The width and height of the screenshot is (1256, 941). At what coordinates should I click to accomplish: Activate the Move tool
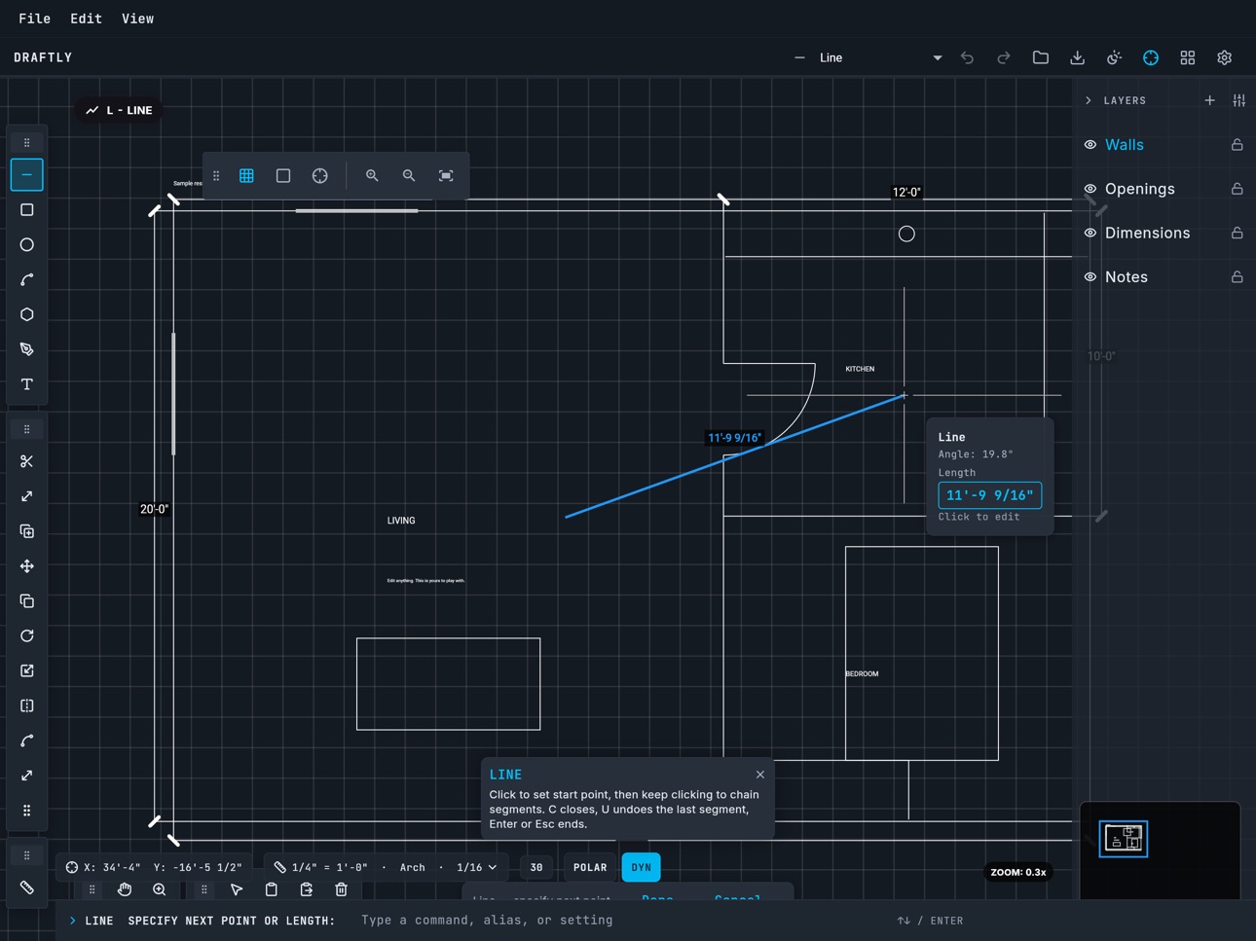click(27, 566)
